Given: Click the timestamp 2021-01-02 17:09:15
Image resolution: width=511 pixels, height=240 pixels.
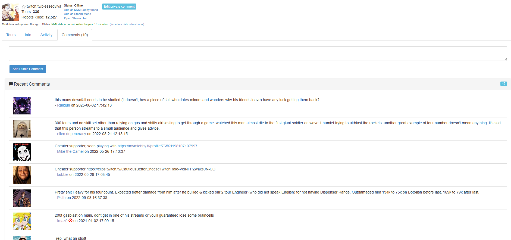Looking at the screenshot, I should pos(96,221).
